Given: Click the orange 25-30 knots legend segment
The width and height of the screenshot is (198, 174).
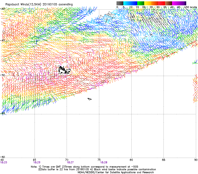Looking at the screenshot, I should 155,3.
